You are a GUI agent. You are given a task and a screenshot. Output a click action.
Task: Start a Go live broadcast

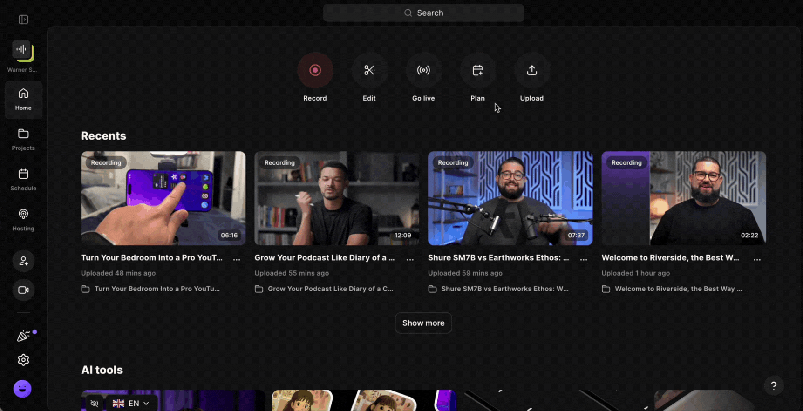pos(423,70)
